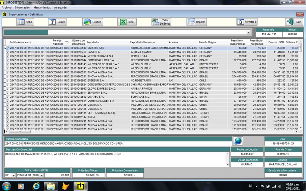
Task: Open the Ficha record view
Action: point(25,22)
